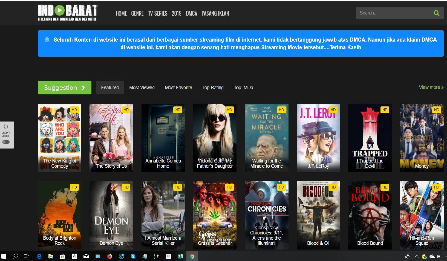The width and height of the screenshot is (447, 261).
Task: Open the Blood & Oil movie poster
Action: (318, 215)
